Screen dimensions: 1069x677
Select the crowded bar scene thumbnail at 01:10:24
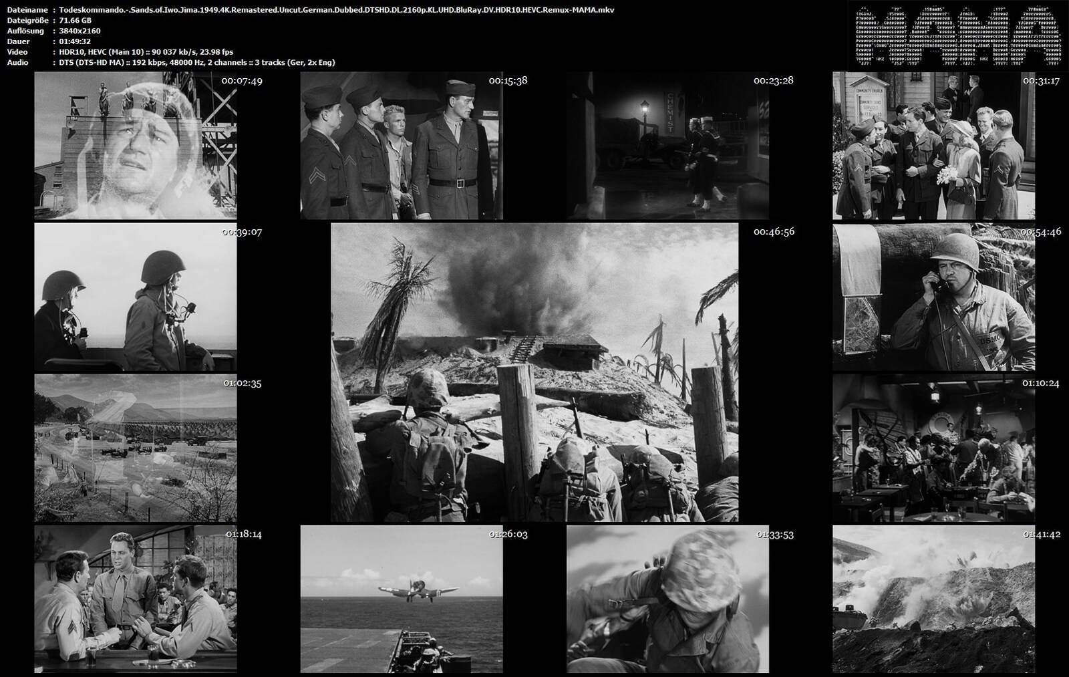click(x=933, y=448)
